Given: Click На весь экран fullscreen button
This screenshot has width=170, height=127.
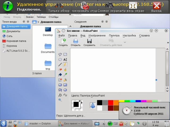Looking at the screenshot, I should pos(133,7).
